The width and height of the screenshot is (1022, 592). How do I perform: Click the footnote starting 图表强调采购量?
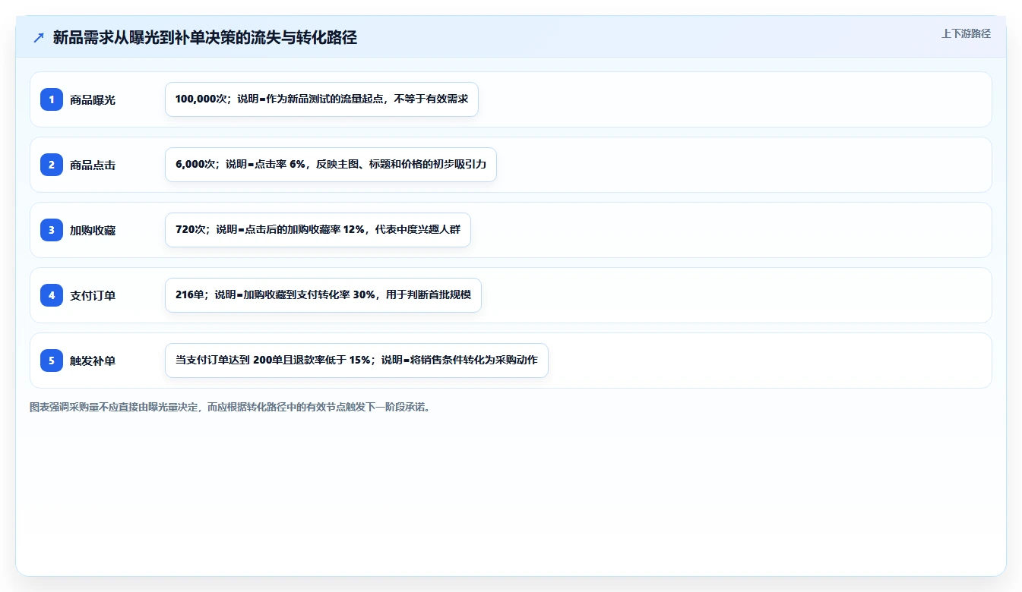[x=231, y=407]
